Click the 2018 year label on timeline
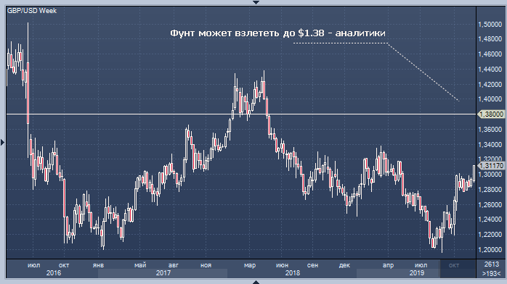This screenshot has height=284, width=507. (x=292, y=273)
